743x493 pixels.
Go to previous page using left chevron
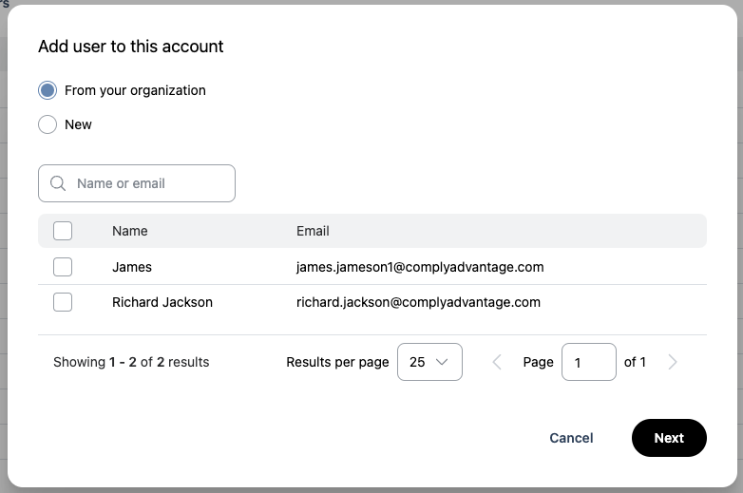click(x=496, y=362)
